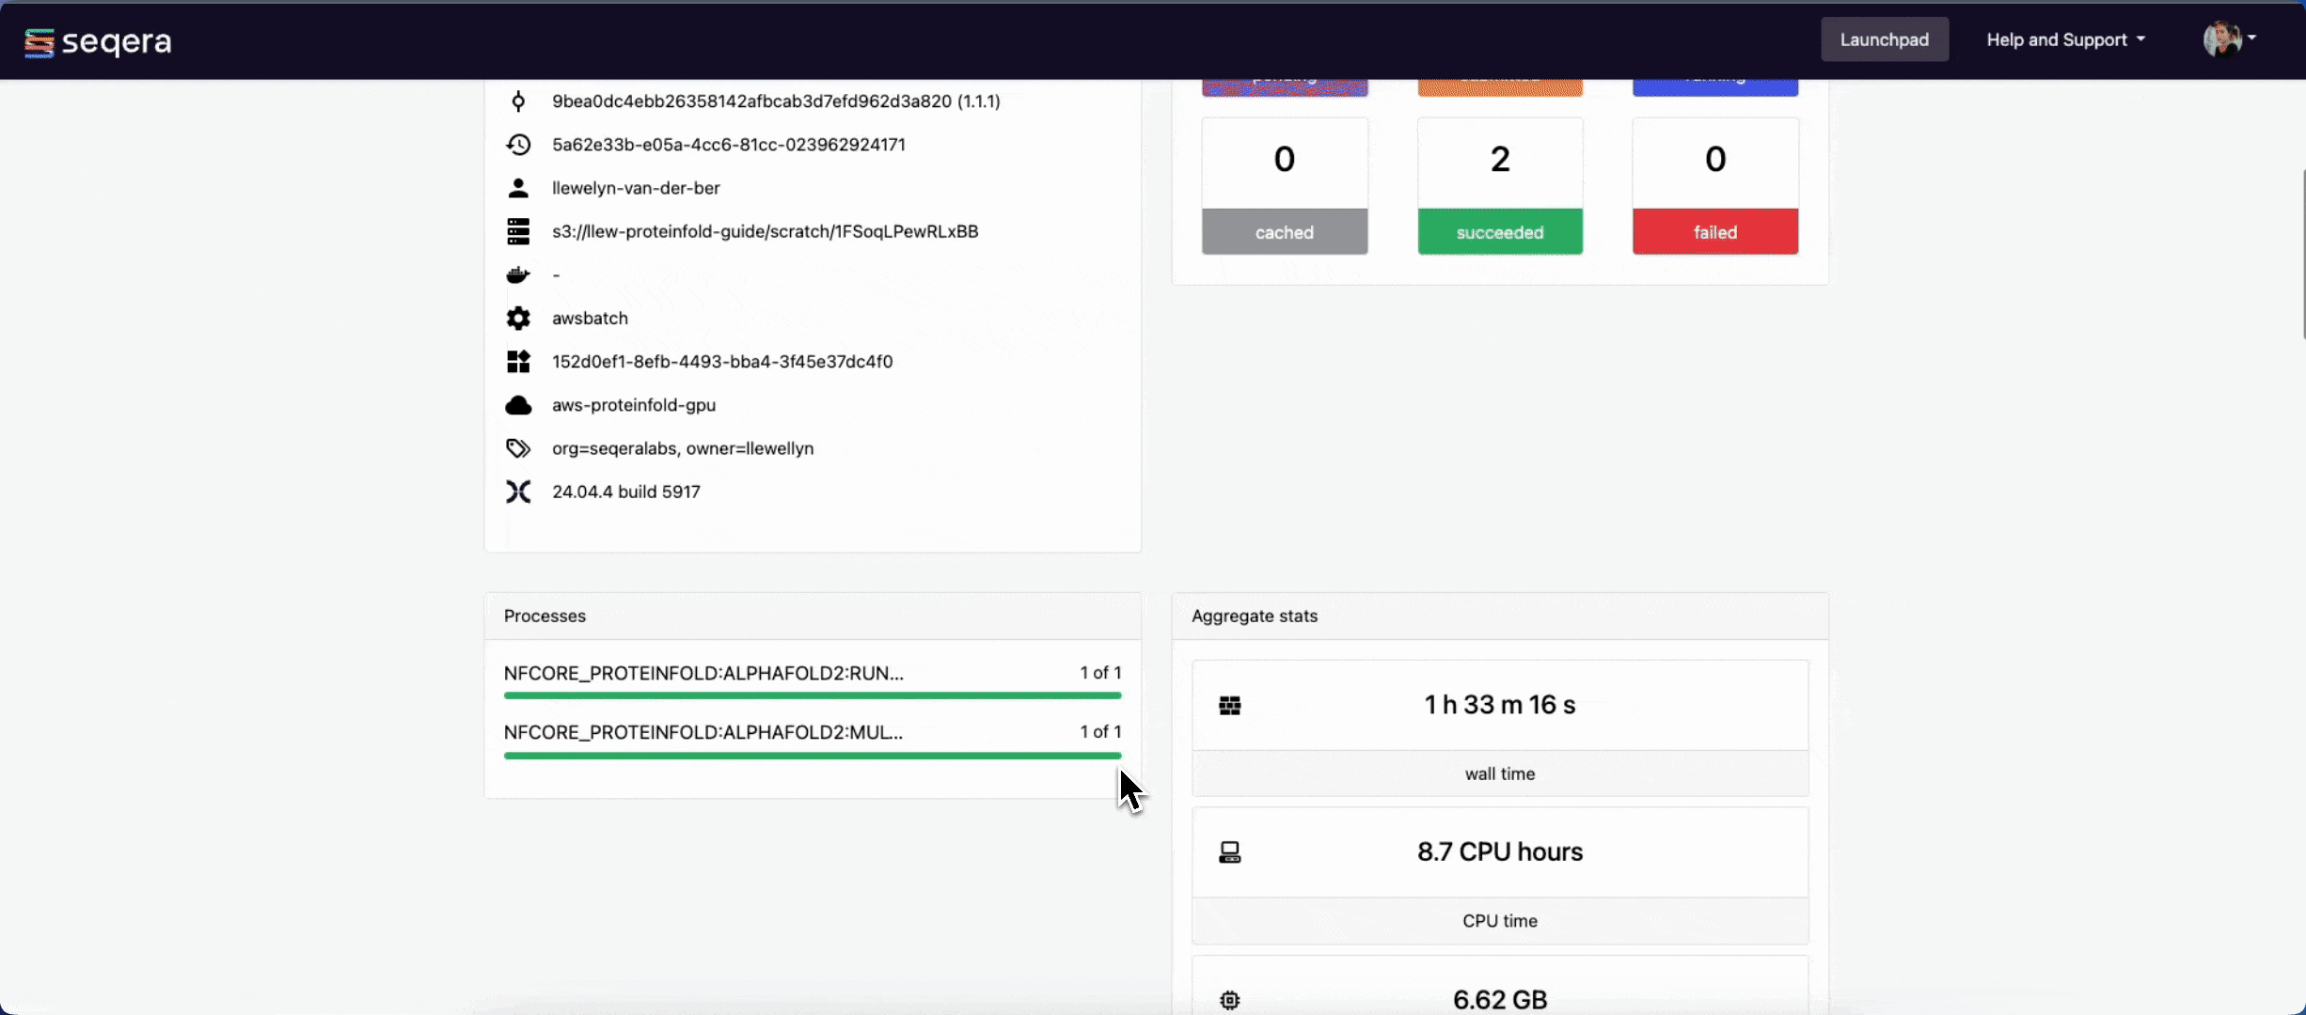Click the Nextflow version icon beside 24.04.4
Viewport: 2306px width, 1015px height.
[x=518, y=491]
